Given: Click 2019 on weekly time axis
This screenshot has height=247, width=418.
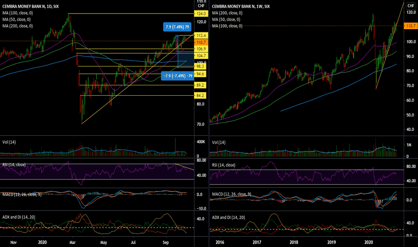Looking at the screenshot, I should point(331,243).
